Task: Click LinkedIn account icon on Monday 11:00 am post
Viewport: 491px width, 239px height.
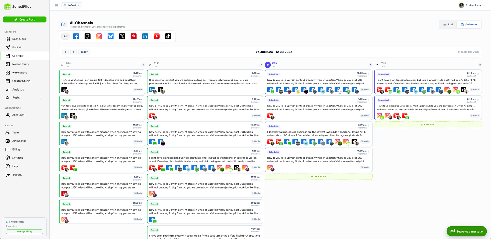Action: tap(64, 142)
